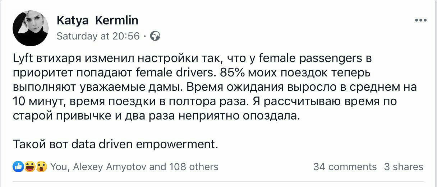
Task: Click the author name Katya Kermlin
Action: (x=97, y=20)
